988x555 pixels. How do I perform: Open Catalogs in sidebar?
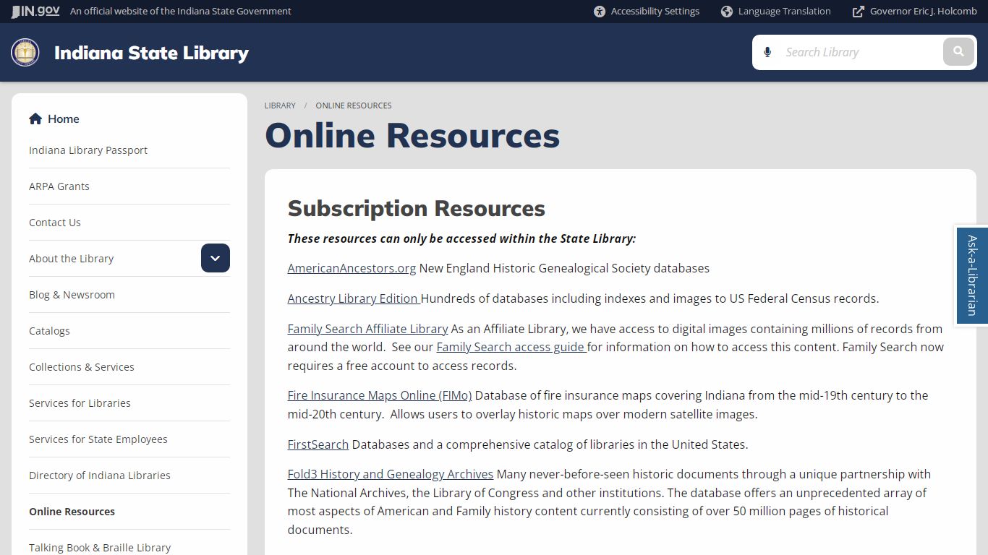50,331
